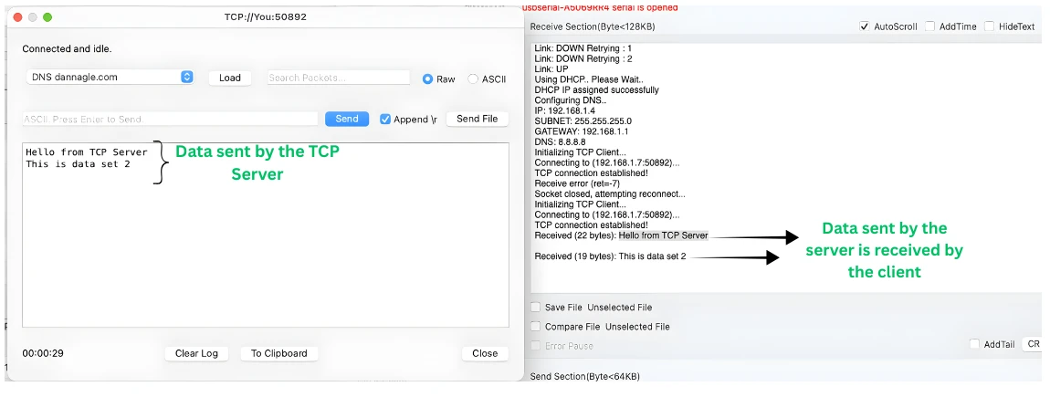
Task: Click 'Configuring DNS..' line
Action: point(569,100)
